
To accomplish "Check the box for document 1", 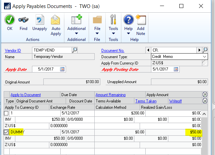I will point(7,113).
